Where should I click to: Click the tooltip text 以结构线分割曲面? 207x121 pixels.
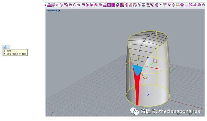pos(17,54)
